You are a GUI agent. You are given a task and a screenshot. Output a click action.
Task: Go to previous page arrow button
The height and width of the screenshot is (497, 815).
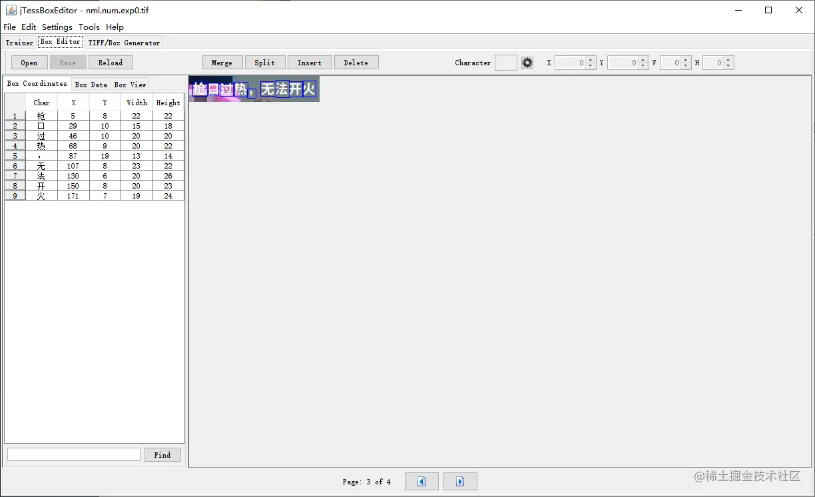[x=421, y=481]
